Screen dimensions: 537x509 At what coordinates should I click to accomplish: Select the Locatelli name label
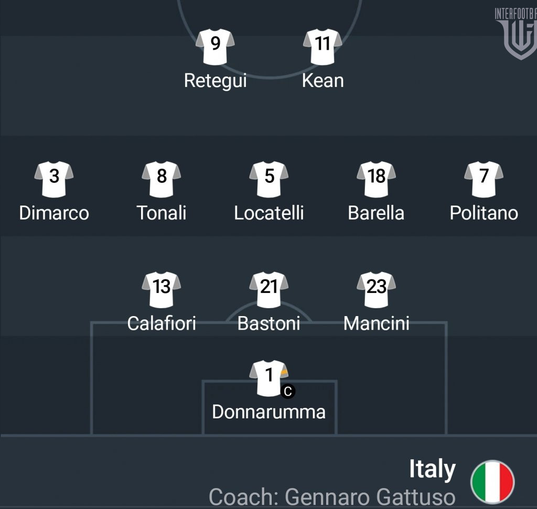(x=269, y=213)
